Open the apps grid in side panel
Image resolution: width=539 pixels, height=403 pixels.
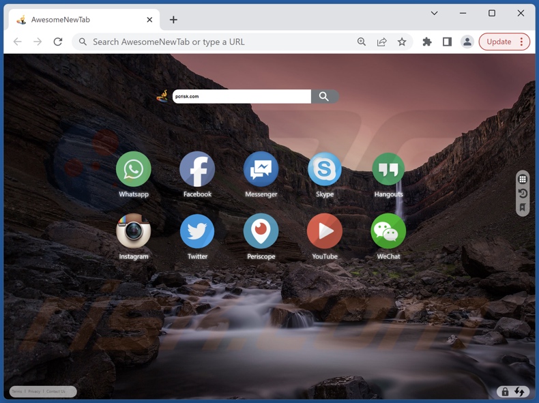(x=523, y=179)
